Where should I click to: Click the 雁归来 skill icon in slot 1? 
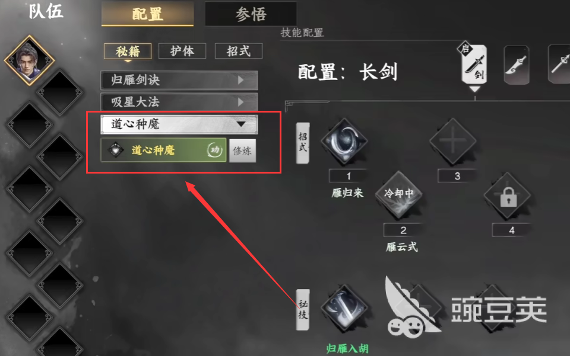click(x=344, y=140)
